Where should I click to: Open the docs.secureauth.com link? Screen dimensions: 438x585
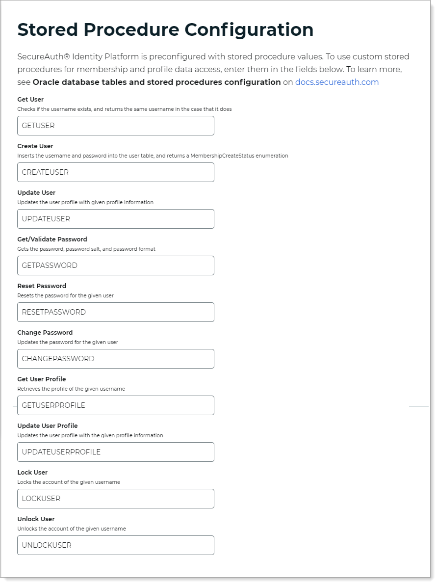337,82
